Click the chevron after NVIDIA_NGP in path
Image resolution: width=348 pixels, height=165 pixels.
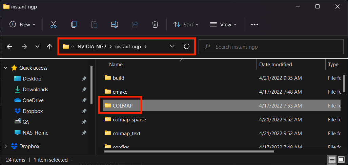(110, 47)
